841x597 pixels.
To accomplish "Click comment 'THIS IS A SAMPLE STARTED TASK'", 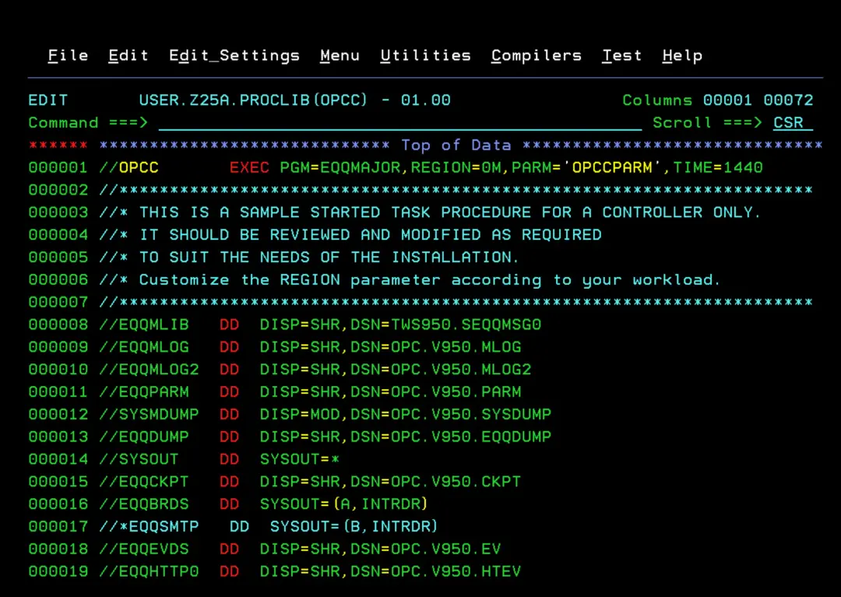I will [285, 212].
